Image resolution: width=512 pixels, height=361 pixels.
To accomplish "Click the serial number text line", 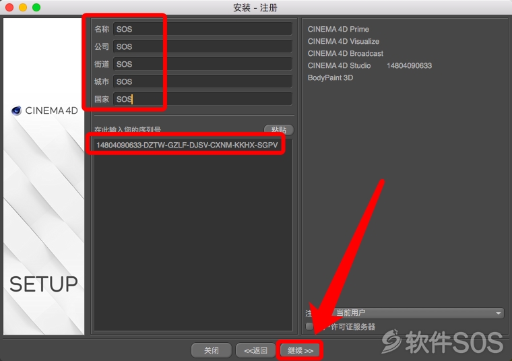I will tap(187, 145).
